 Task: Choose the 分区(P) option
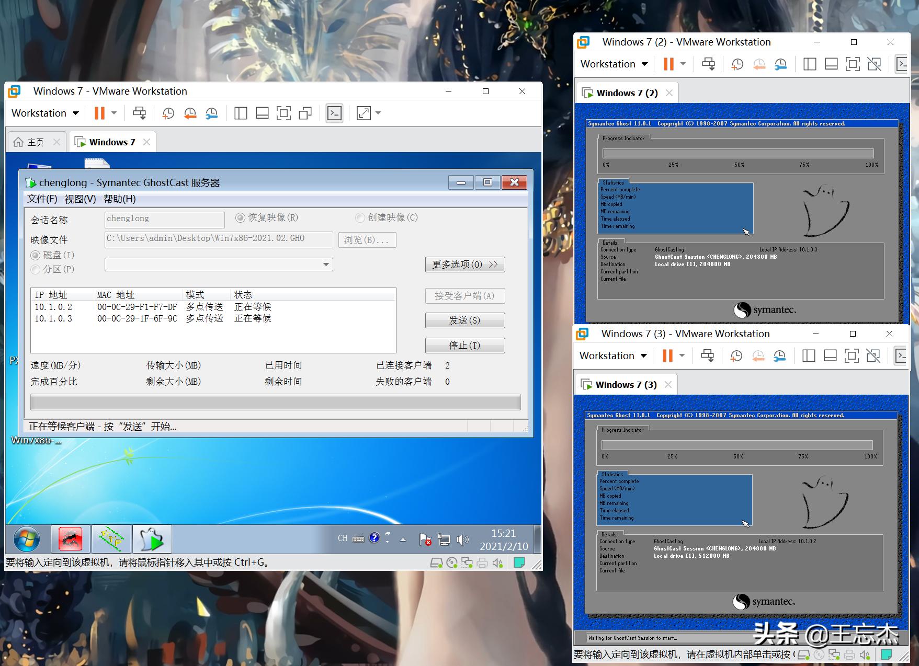click(x=36, y=269)
